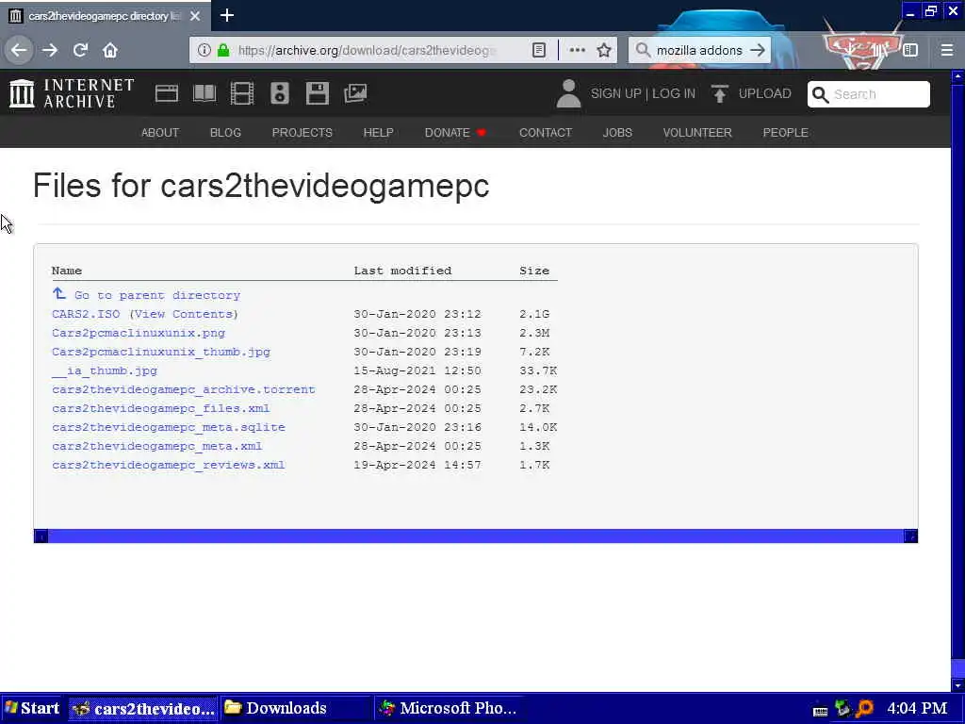
Task: Open the browser home page
Action: [x=110, y=50]
